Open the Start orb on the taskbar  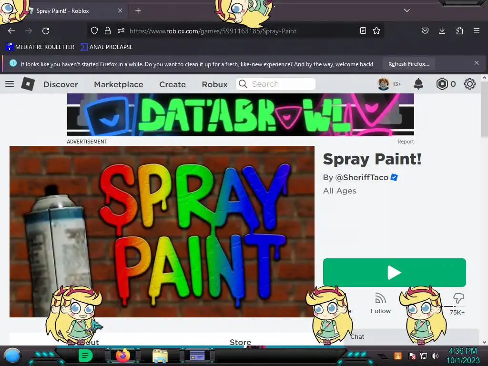click(x=12, y=356)
